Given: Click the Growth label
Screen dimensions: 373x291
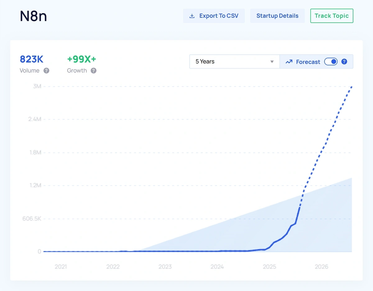Looking at the screenshot, I should click(77, 70).
